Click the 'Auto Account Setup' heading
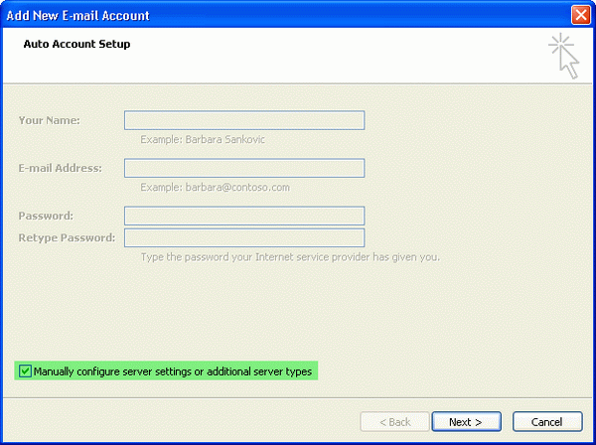The height and width of the screenshot is (445, 596). point(75,44)
